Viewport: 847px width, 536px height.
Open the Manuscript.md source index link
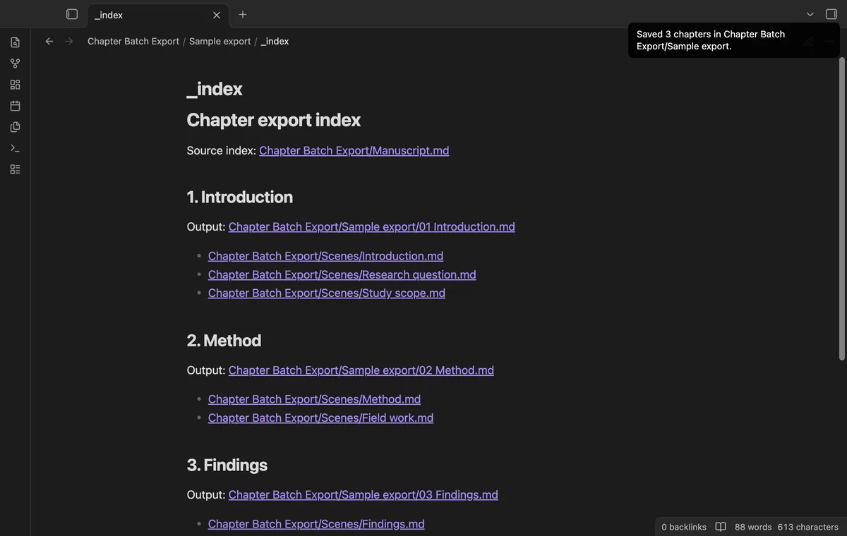pos(354,150)
